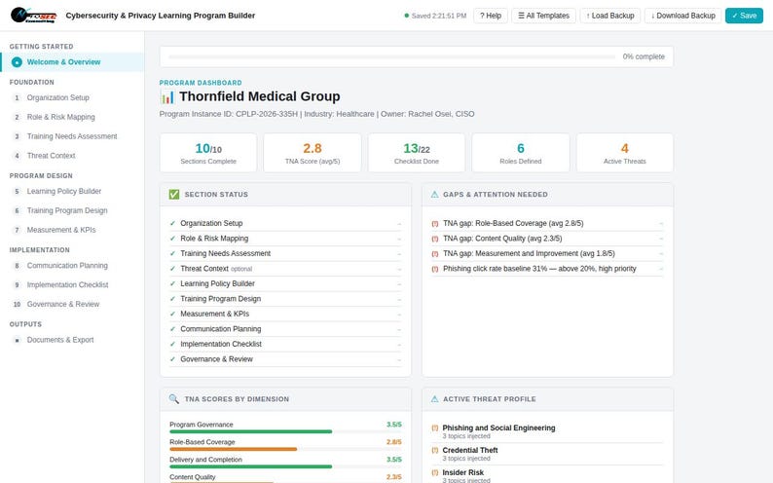Screen dimensions: 773x483
Task: Click the Active Threats 4 card
Action: [625, 153]
